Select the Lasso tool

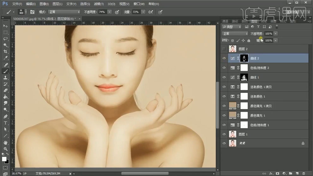point(5,39)
